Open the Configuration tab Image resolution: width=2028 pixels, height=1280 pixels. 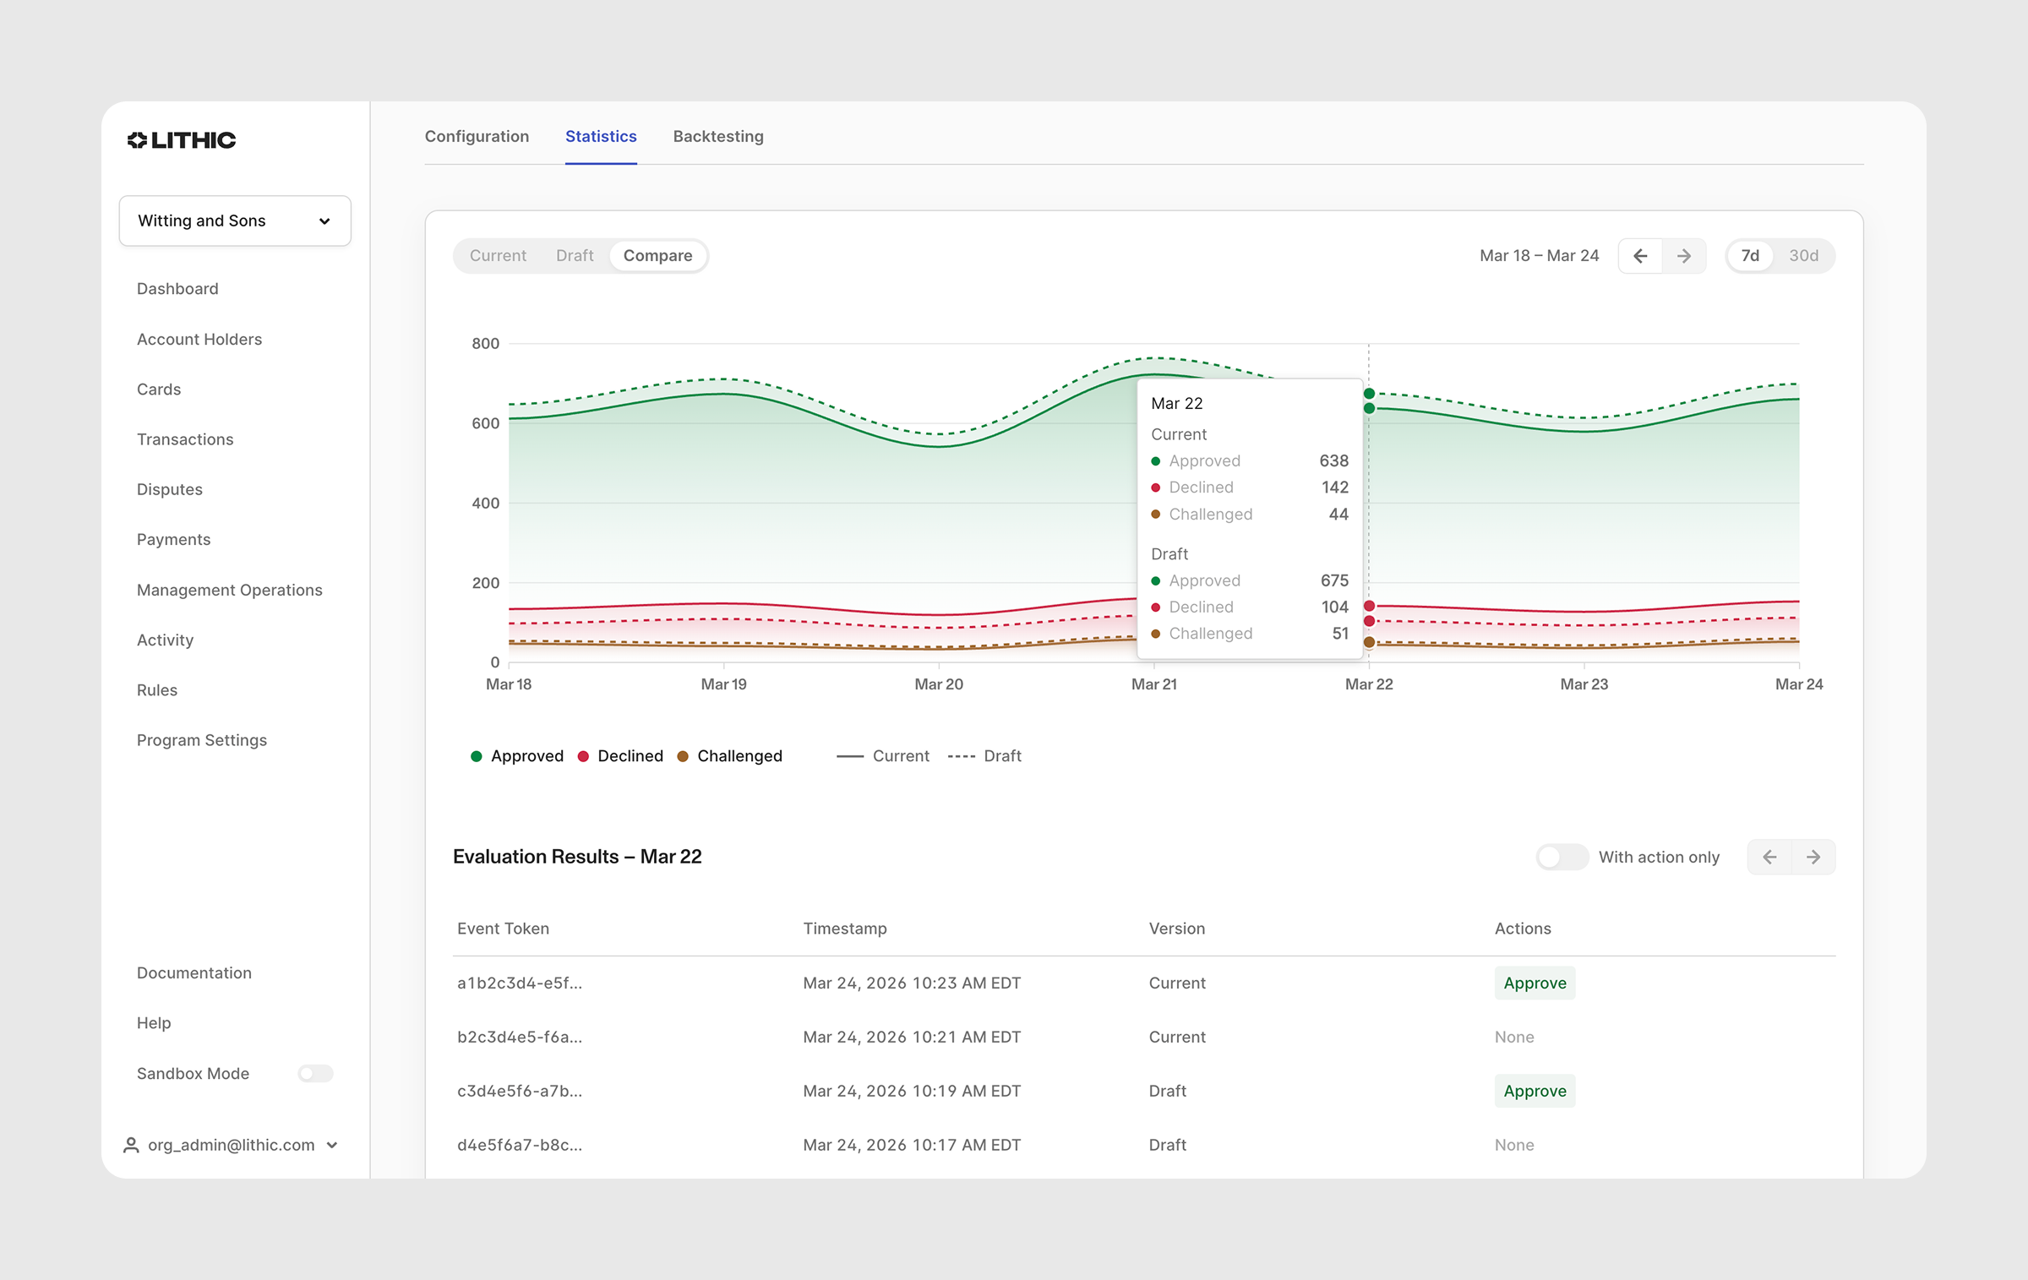pos(477,137)
